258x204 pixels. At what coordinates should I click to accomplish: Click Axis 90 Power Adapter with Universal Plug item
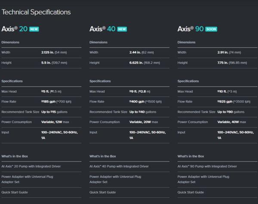[203, 180]
